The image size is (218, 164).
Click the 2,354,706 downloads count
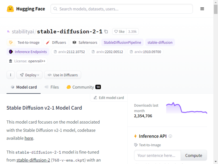point(143,116)
